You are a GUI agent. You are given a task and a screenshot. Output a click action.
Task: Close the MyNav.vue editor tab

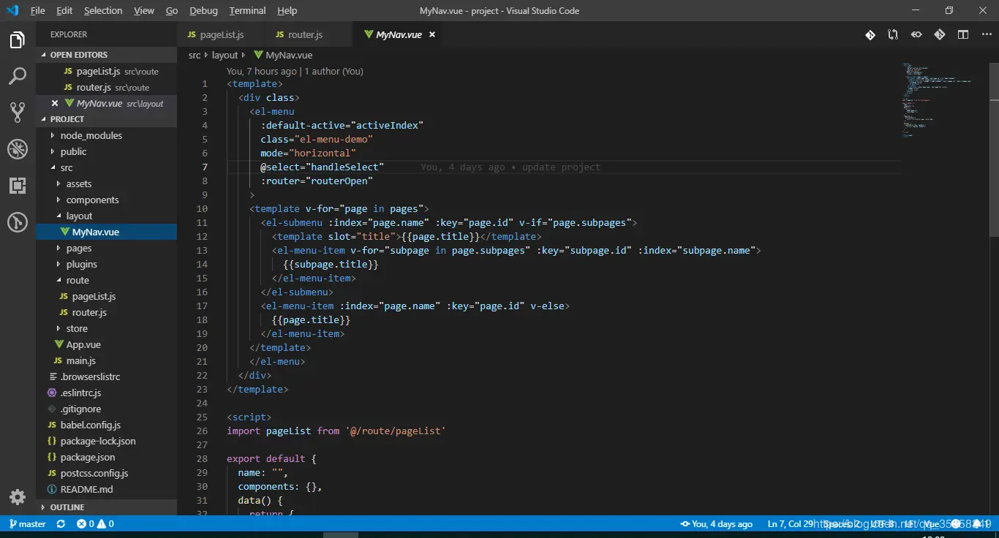pos(432,34)
